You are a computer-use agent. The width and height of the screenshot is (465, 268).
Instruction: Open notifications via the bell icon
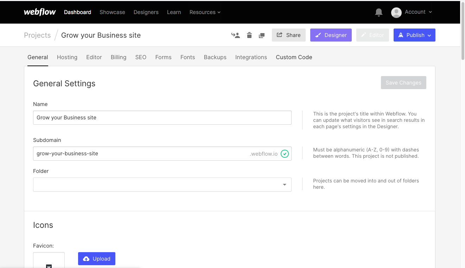[x=378, y=12]
